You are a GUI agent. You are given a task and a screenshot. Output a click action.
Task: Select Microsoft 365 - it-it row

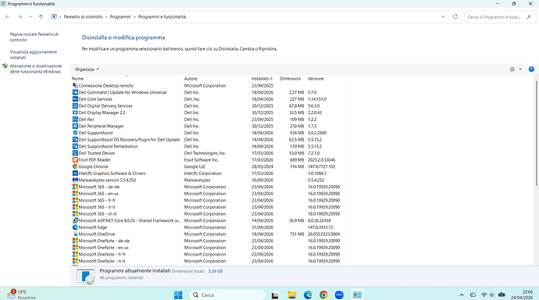click(x=211, y=207)
